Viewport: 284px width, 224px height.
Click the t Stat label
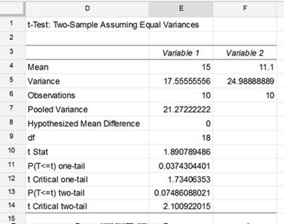point(87,151)
